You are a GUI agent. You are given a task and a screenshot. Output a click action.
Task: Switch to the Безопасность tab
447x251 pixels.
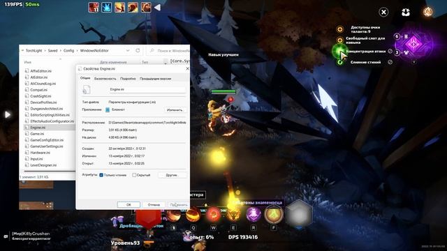tap(105, 79)
